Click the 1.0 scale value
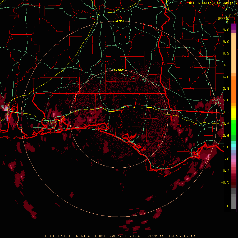The height and width of the screenshot is (238, 238). tap(226, 159)
